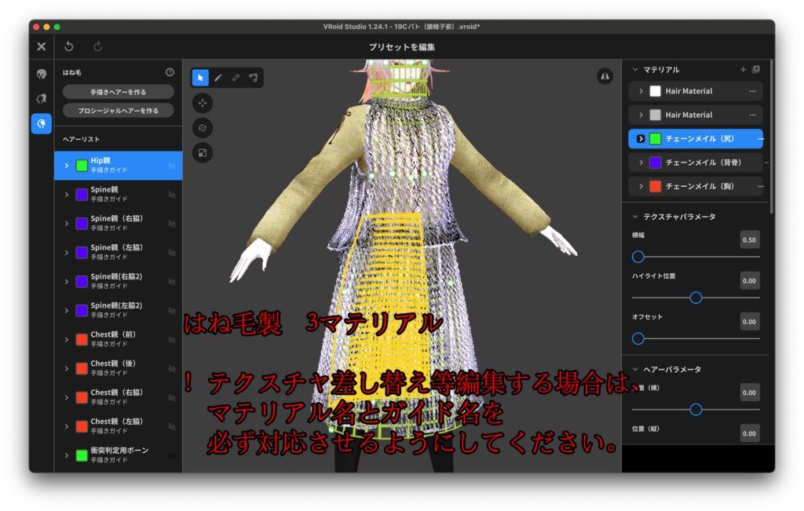Click the rotate camera icon
The image size is (804, 511).
point(203,128)
